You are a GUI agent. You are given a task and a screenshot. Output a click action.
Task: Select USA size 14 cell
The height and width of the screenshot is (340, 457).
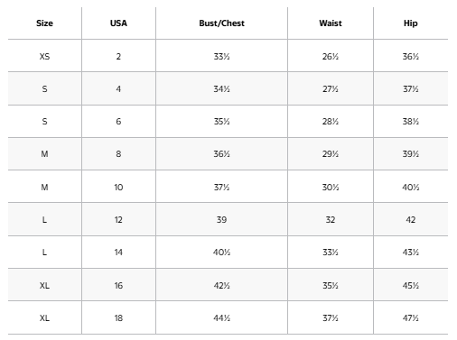[x=118, y=253]
